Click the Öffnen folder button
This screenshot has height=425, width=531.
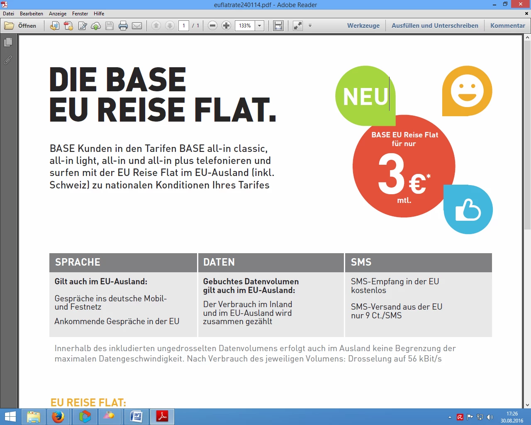click(x=20, y=26)
